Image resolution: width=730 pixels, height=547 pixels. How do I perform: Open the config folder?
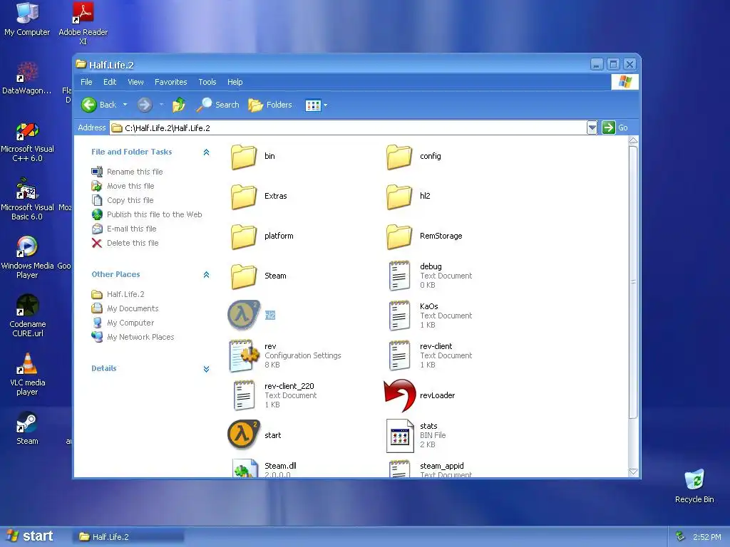399,157
